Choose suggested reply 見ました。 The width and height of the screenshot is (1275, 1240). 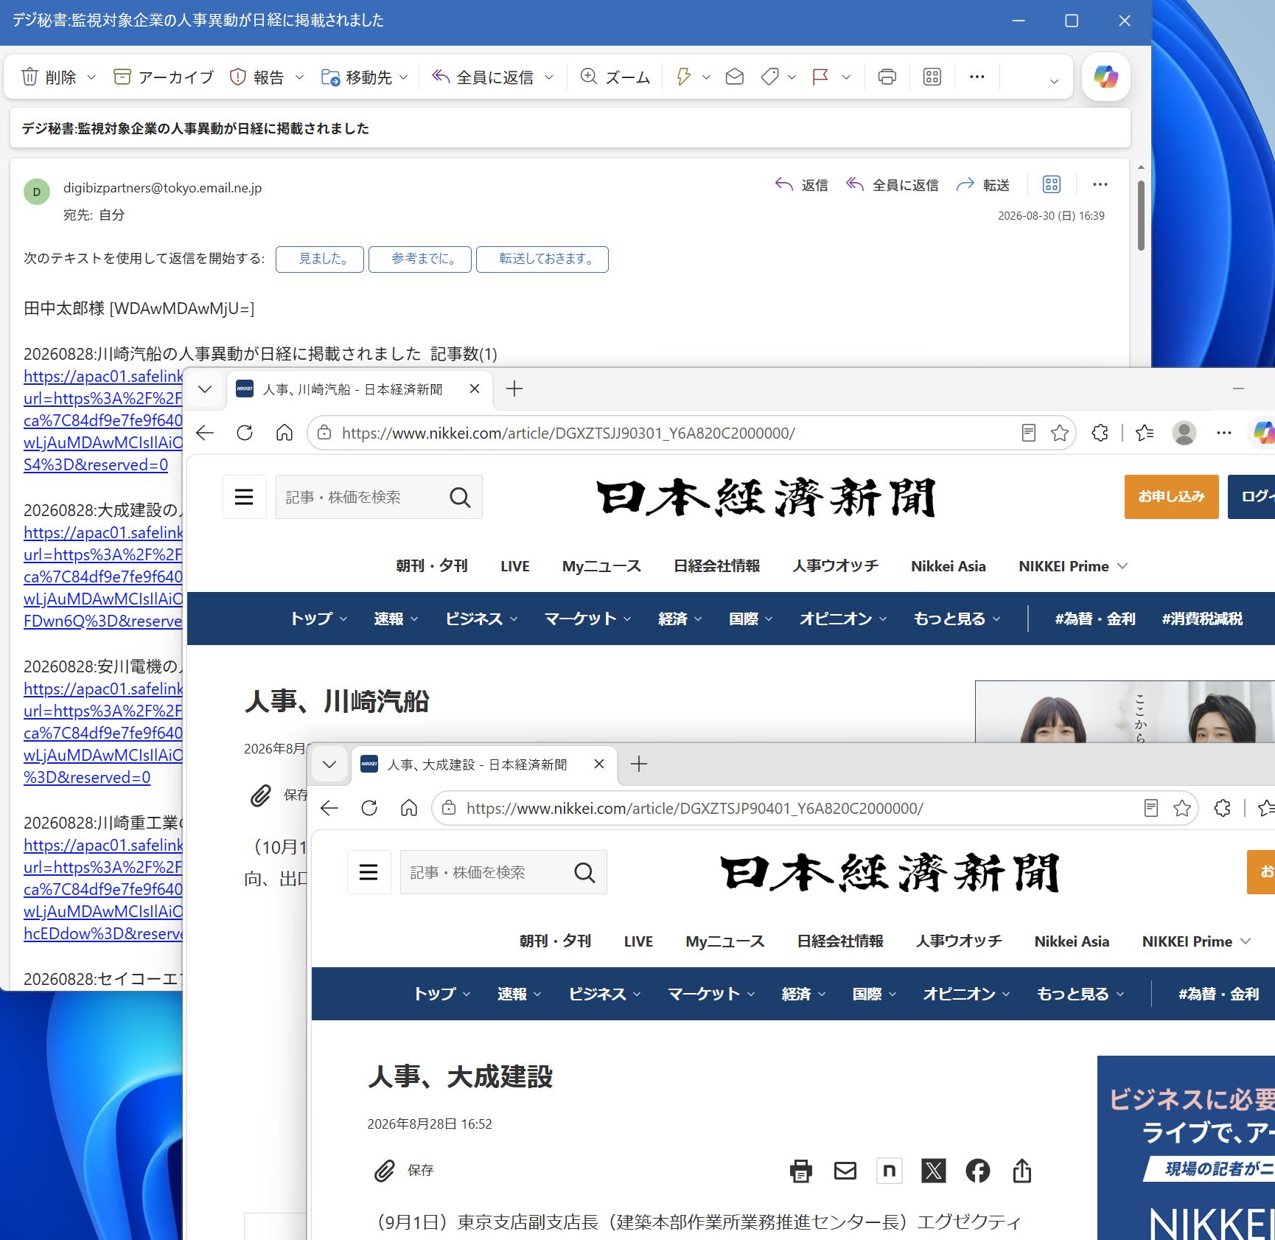pos(320,259)
